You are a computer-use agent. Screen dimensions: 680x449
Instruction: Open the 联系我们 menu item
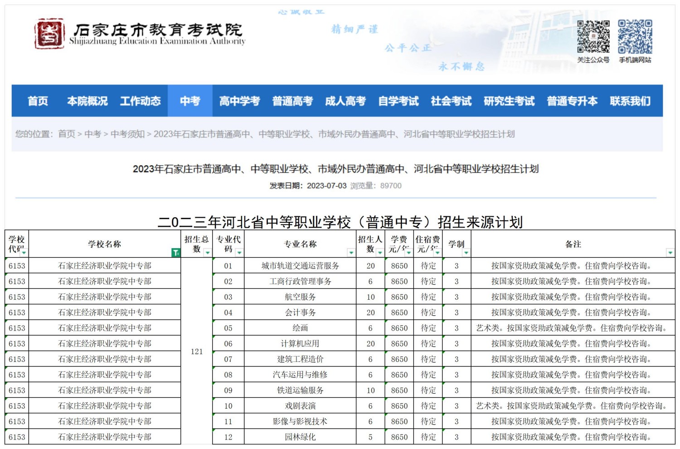point(630,101)
